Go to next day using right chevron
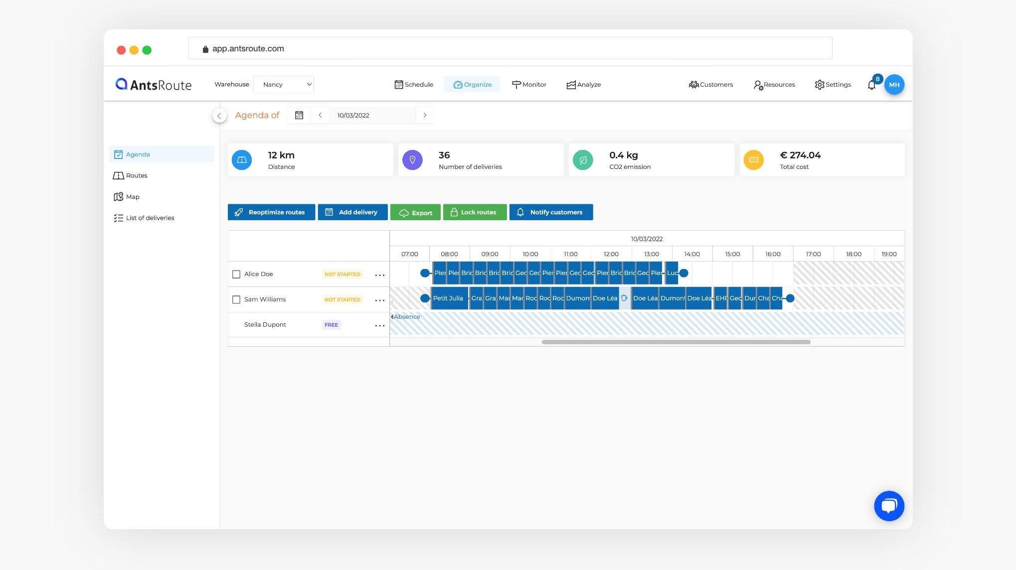The height and width of the screenshot is (570, 1016). pyautogui.click(x=425, y=115)
